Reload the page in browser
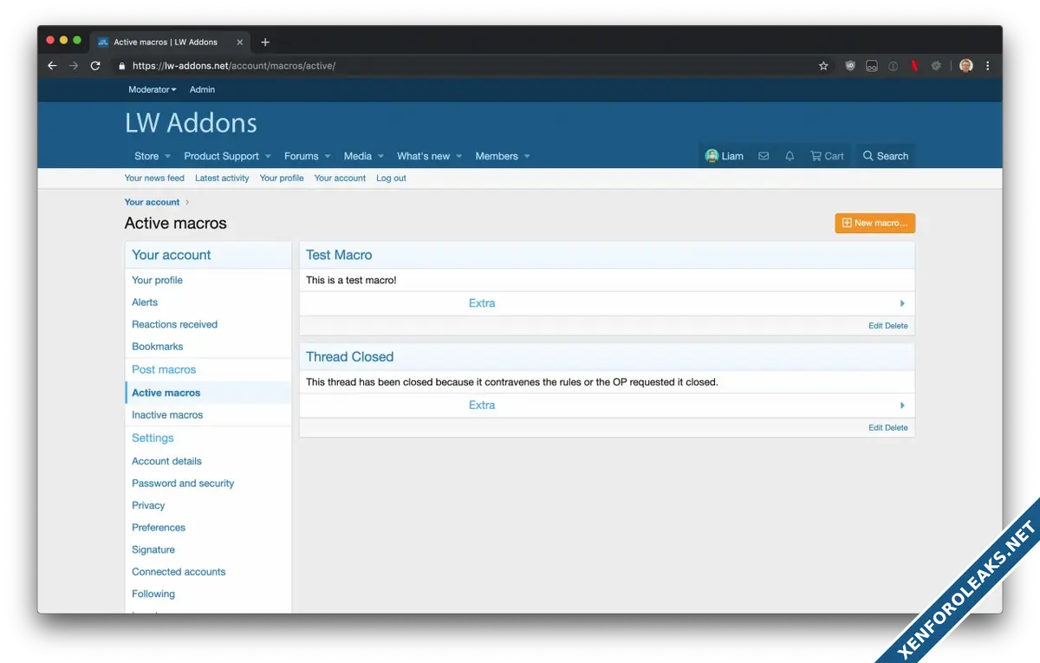 coord(95,66)
